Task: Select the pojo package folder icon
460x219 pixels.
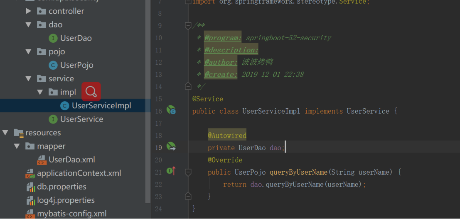Action: point(42,52)
